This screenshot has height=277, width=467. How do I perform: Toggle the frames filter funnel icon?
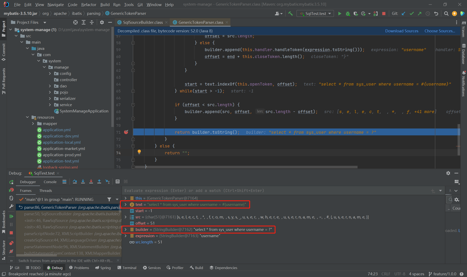pyautogui.click(x=109, y=199)
